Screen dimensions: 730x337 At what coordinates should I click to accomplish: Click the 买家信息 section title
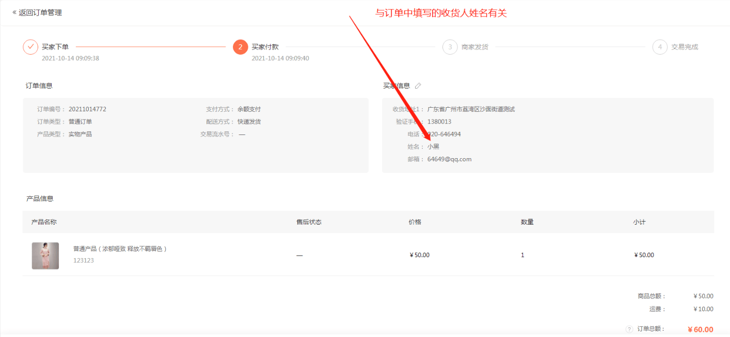pyautogui.click(x=396, y=86)
